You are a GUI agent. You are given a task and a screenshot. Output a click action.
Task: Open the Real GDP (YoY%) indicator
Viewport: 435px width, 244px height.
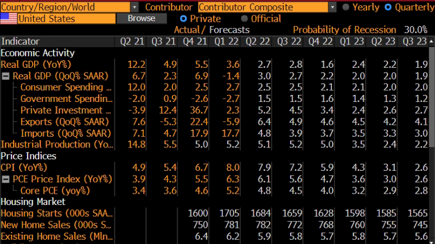pyautogui.click(x=36, y=65)
